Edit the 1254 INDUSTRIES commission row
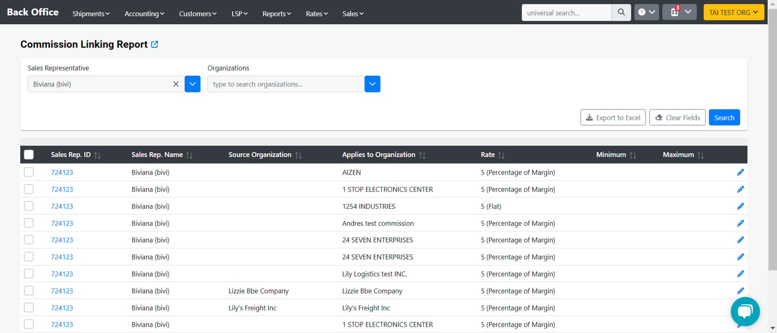777x333 pixels. pyautogui.click(x=740, y=206)
